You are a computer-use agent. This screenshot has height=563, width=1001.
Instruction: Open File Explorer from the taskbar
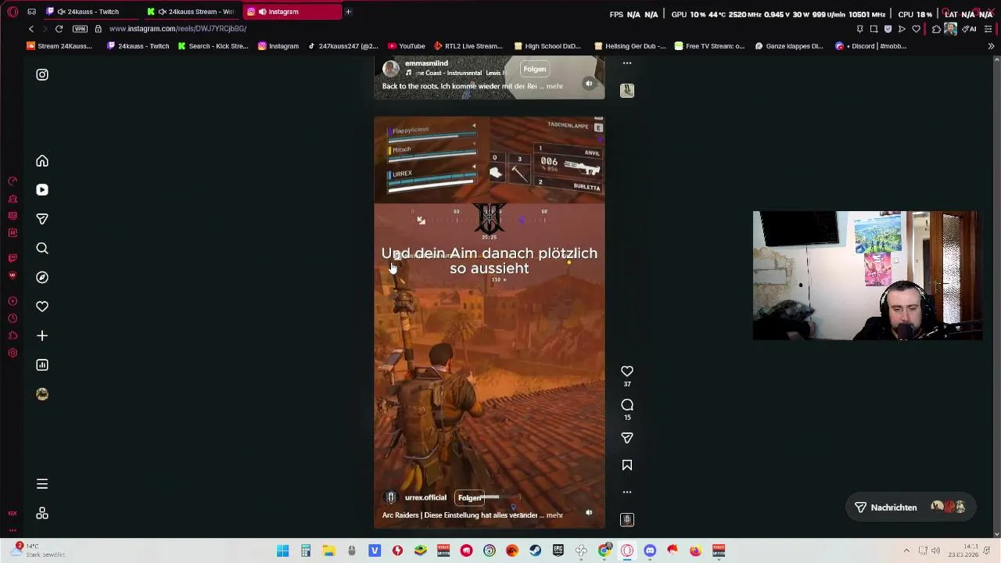coord(328,550)
